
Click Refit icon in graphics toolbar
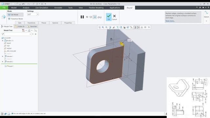click(99, 27)
